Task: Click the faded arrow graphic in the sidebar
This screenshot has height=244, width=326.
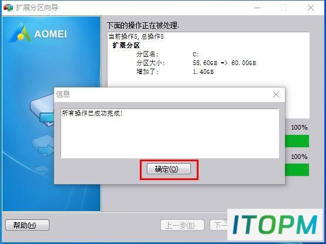Action: coord(43,145)
